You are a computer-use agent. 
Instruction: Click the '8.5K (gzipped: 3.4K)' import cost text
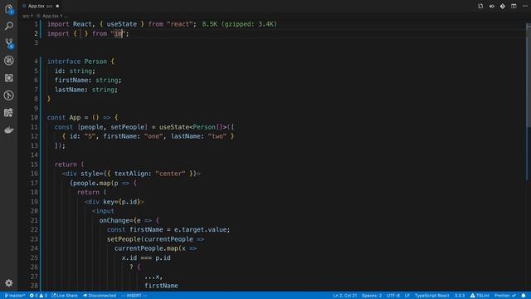(240, 24)
